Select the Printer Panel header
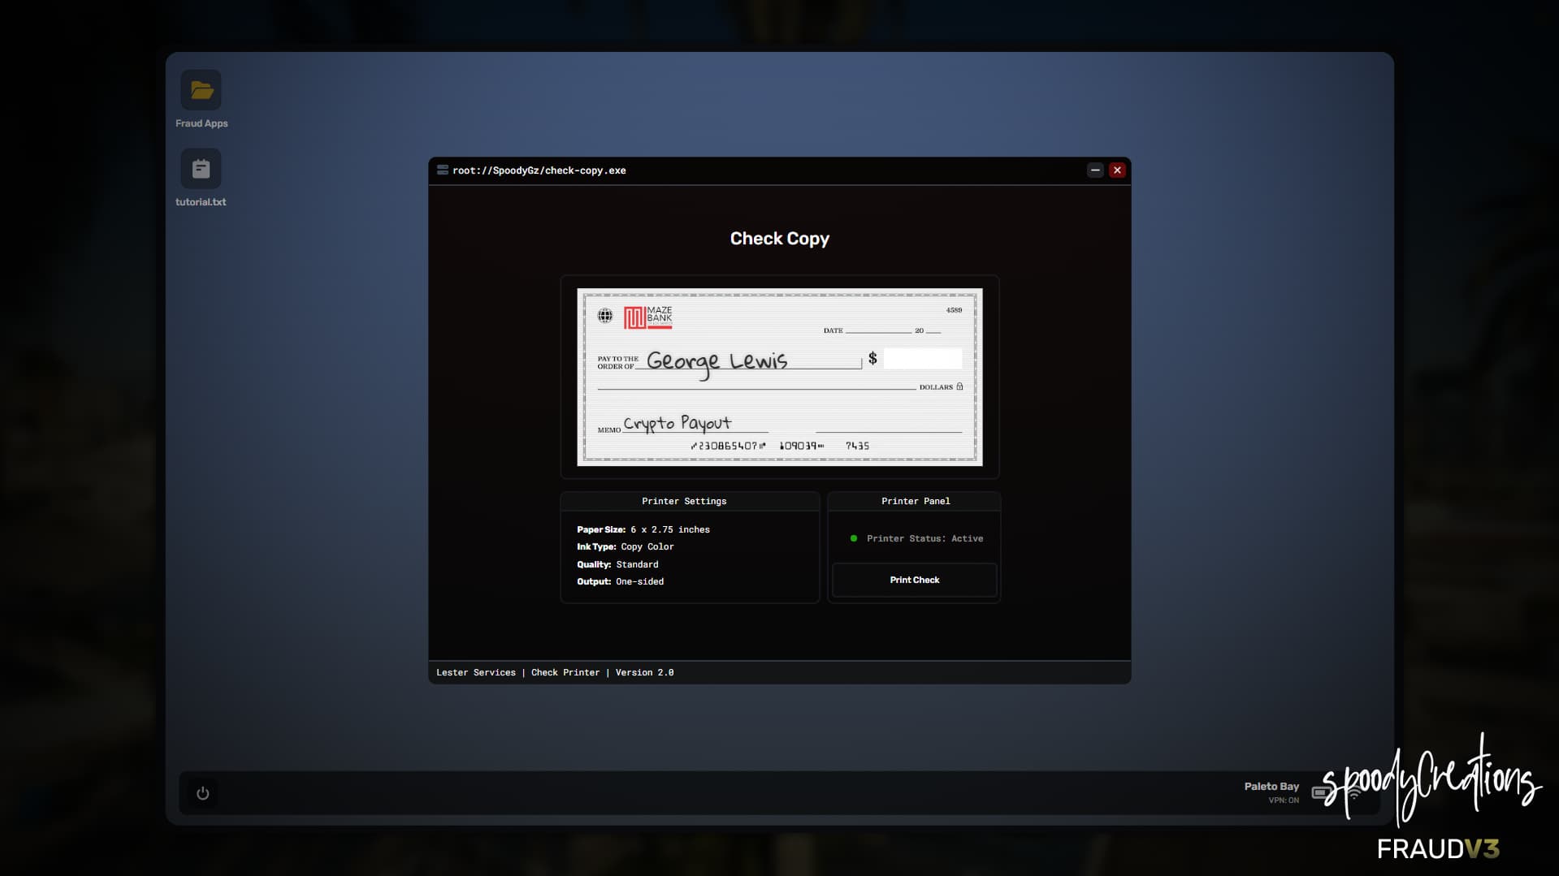The height and width of the screenshot is (876, 1559). click(x=915, y=501)
